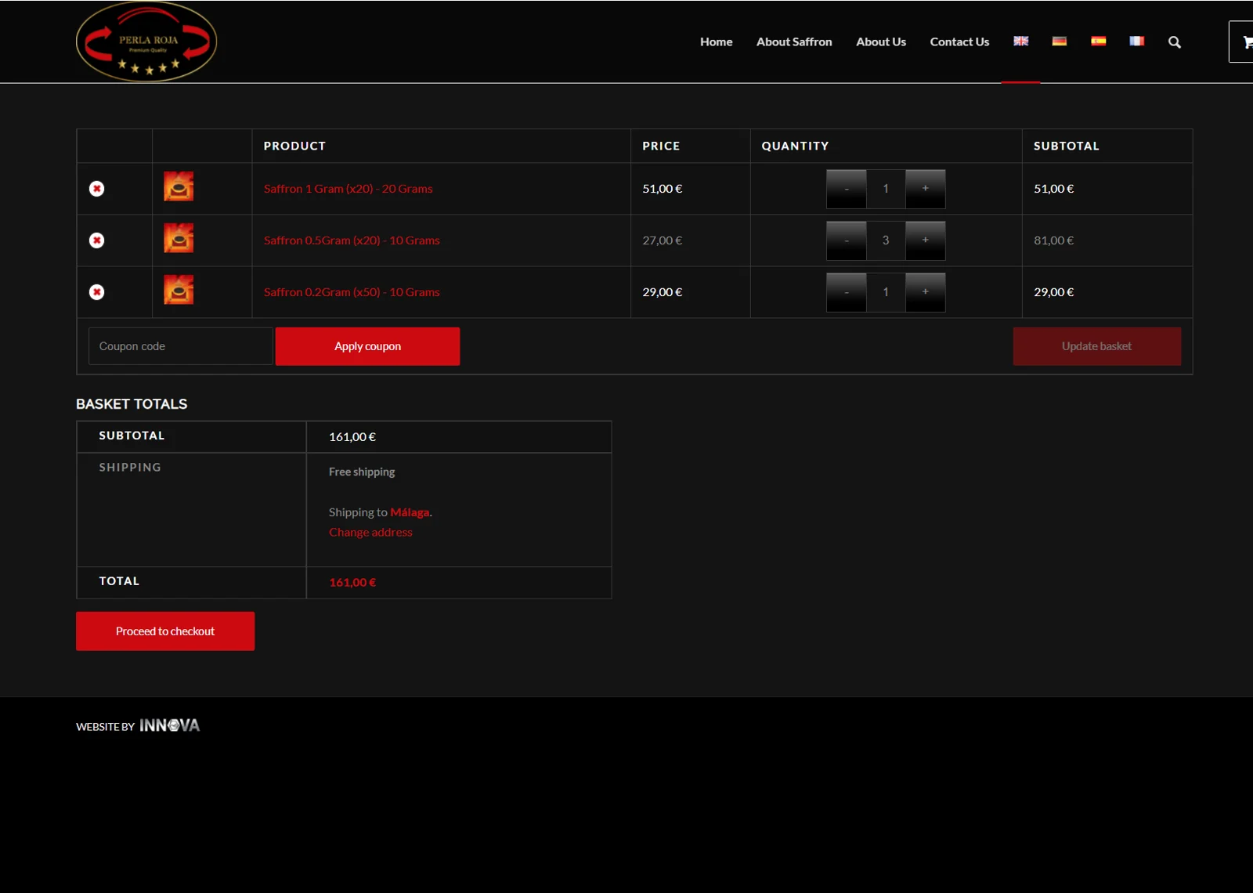Open Saffron 0.2Gram (x50) - 10 Grams link

pyautogui.click(x=352, y=292)
